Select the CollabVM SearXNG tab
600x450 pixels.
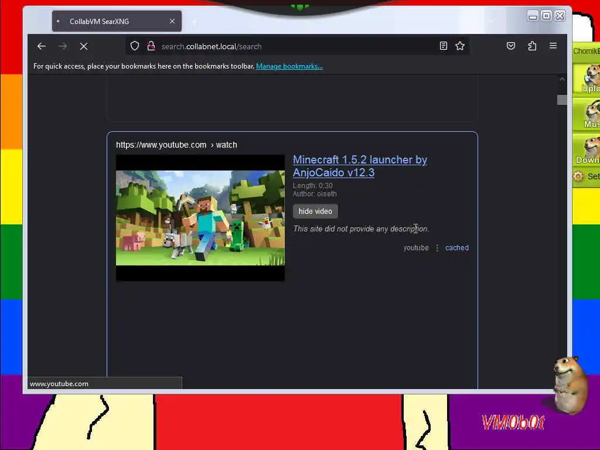tap(117, 22)
